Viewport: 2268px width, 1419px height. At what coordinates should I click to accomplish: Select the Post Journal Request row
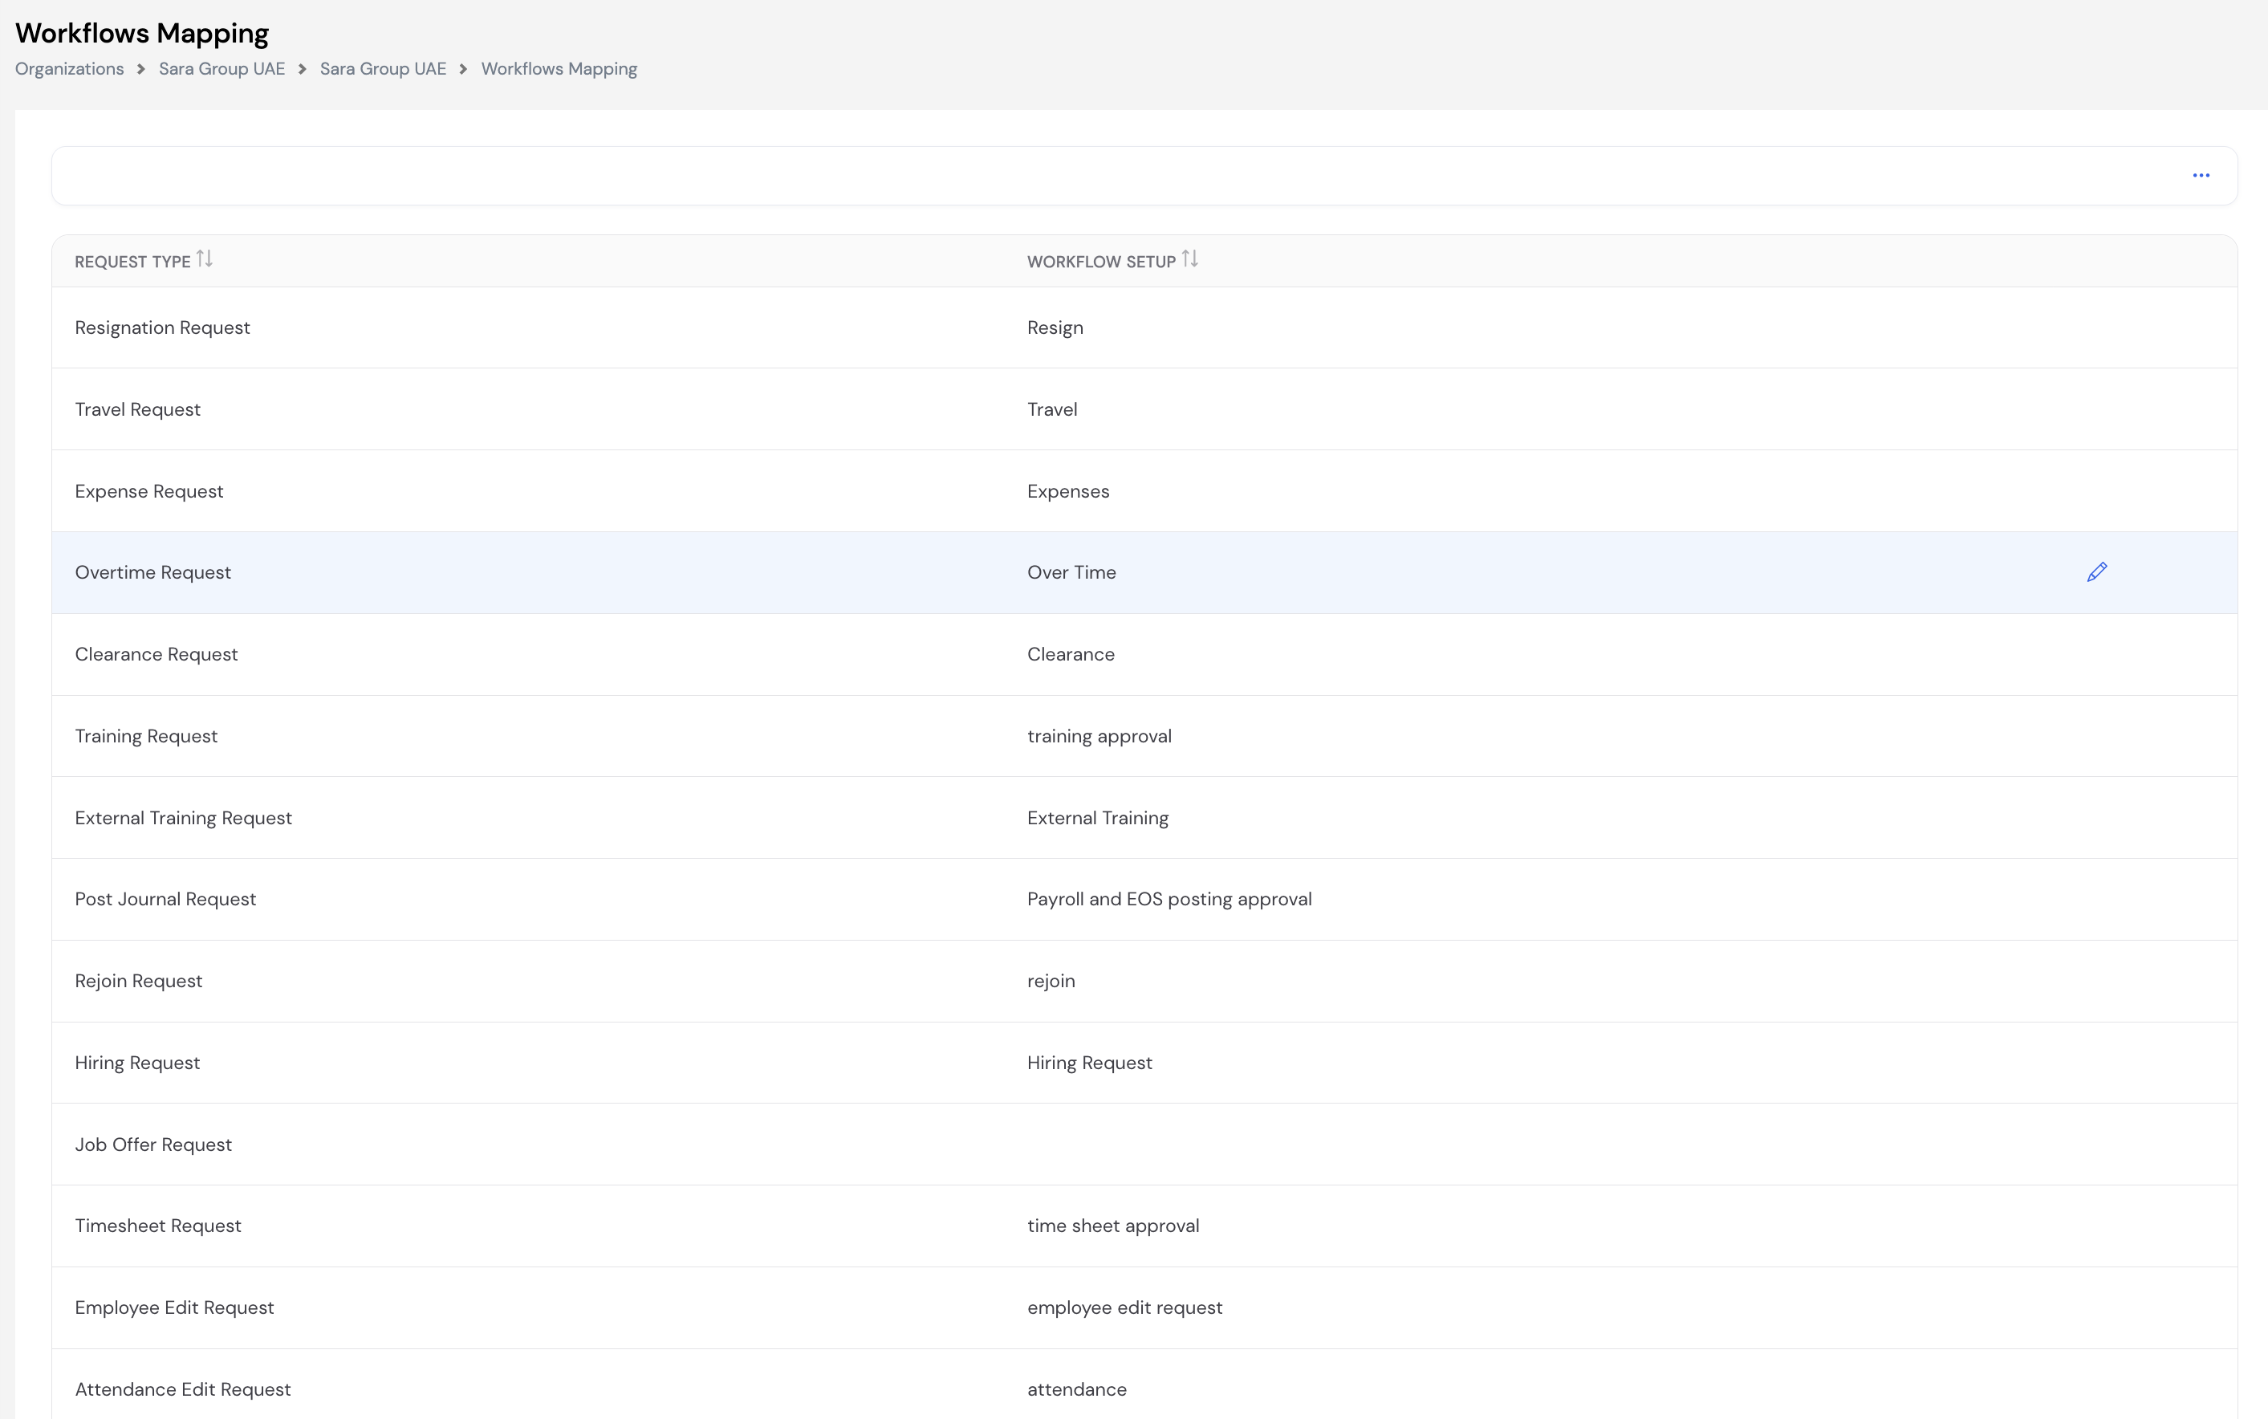pos(1144,899)
